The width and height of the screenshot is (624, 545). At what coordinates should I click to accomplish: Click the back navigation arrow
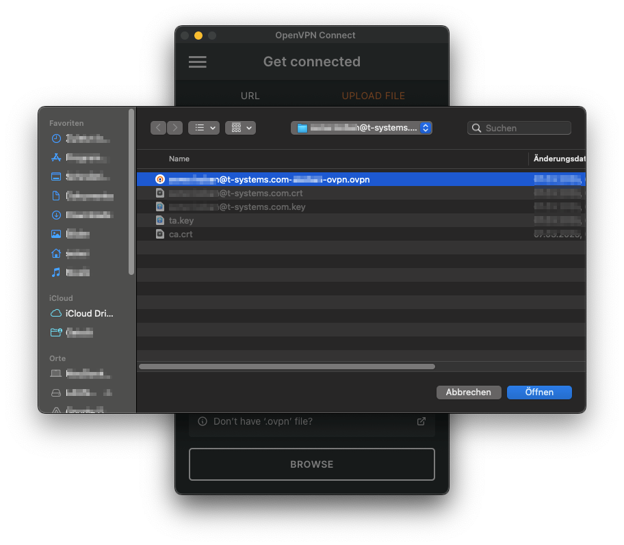(x=159, y=128)
